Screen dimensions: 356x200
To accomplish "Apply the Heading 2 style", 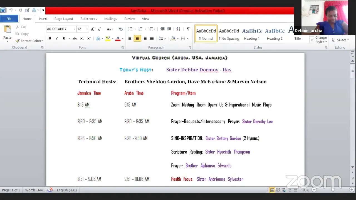I will coord(275,33).
